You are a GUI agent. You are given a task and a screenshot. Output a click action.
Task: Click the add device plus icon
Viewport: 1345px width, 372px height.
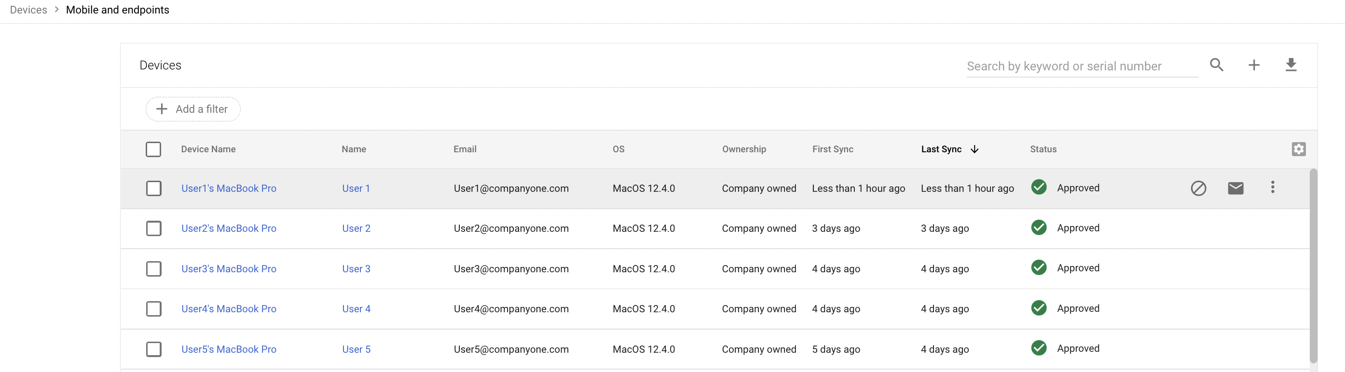(x=1255, y=65)
